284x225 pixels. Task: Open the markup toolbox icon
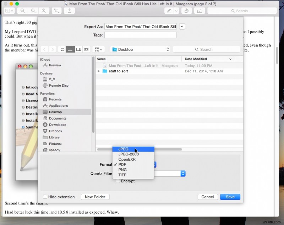coord(200,11)
